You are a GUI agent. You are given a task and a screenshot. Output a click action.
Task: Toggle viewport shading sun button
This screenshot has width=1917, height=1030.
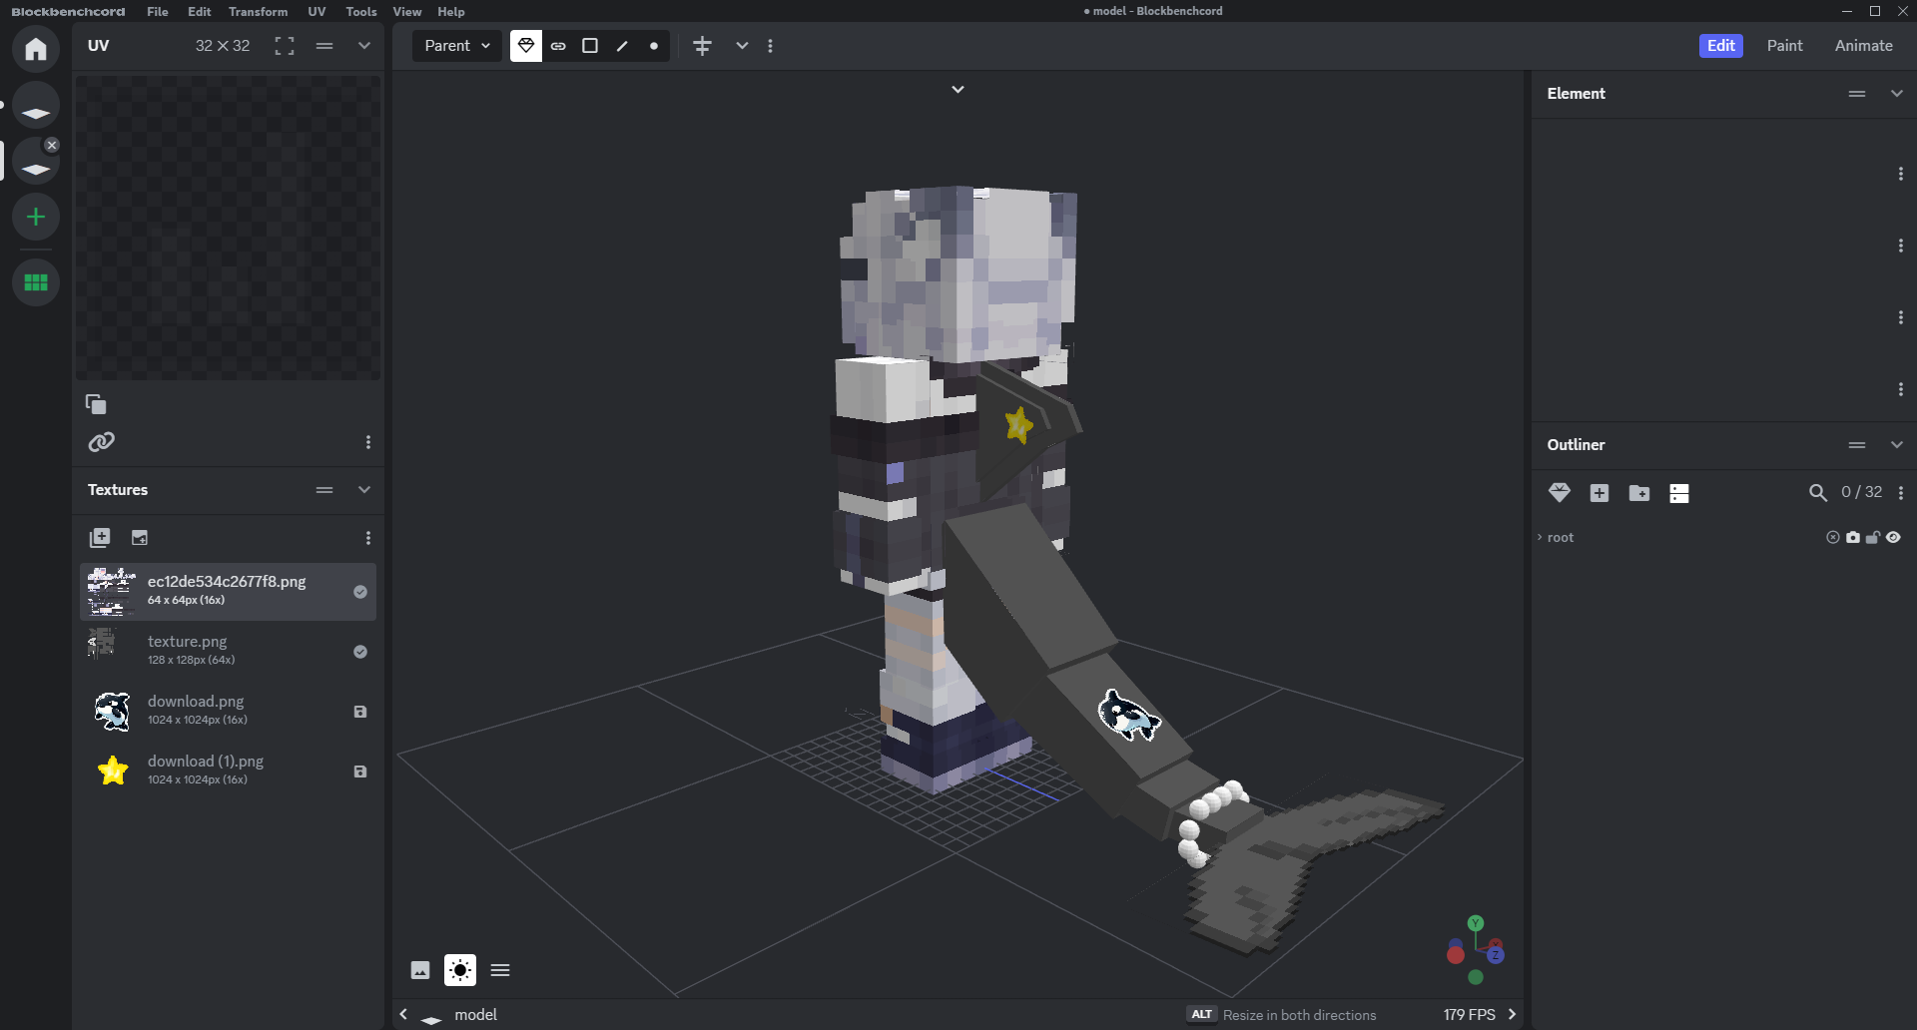coord(460,970)
